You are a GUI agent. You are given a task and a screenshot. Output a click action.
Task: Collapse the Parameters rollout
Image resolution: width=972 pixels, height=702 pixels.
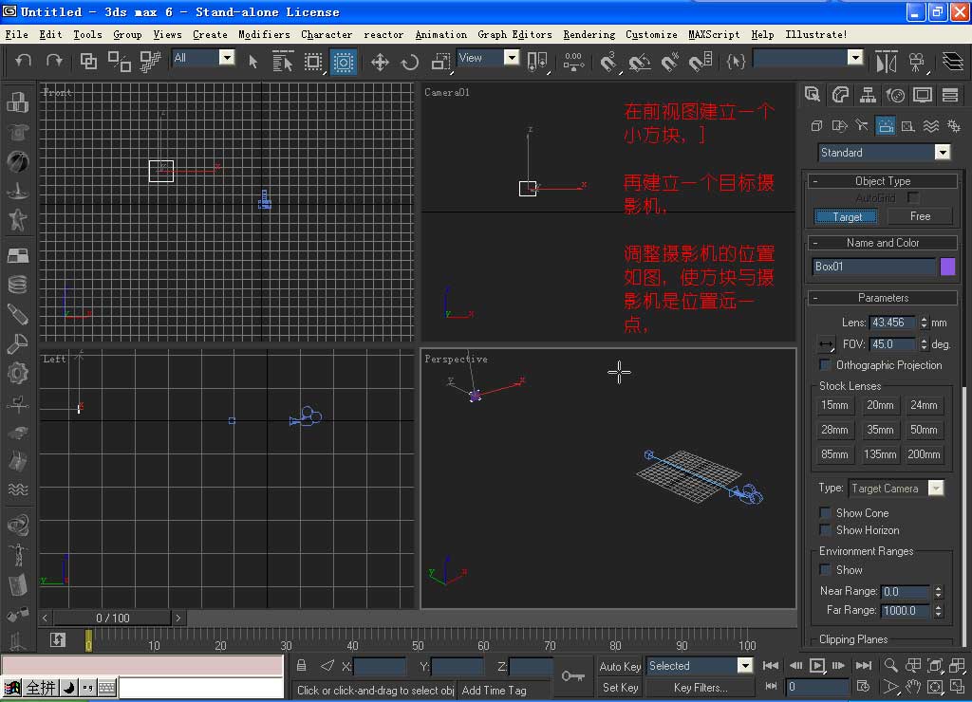pyautogui.click(x=882, y=298)
